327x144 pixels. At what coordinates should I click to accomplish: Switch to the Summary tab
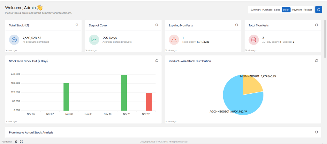click(255, 10)
